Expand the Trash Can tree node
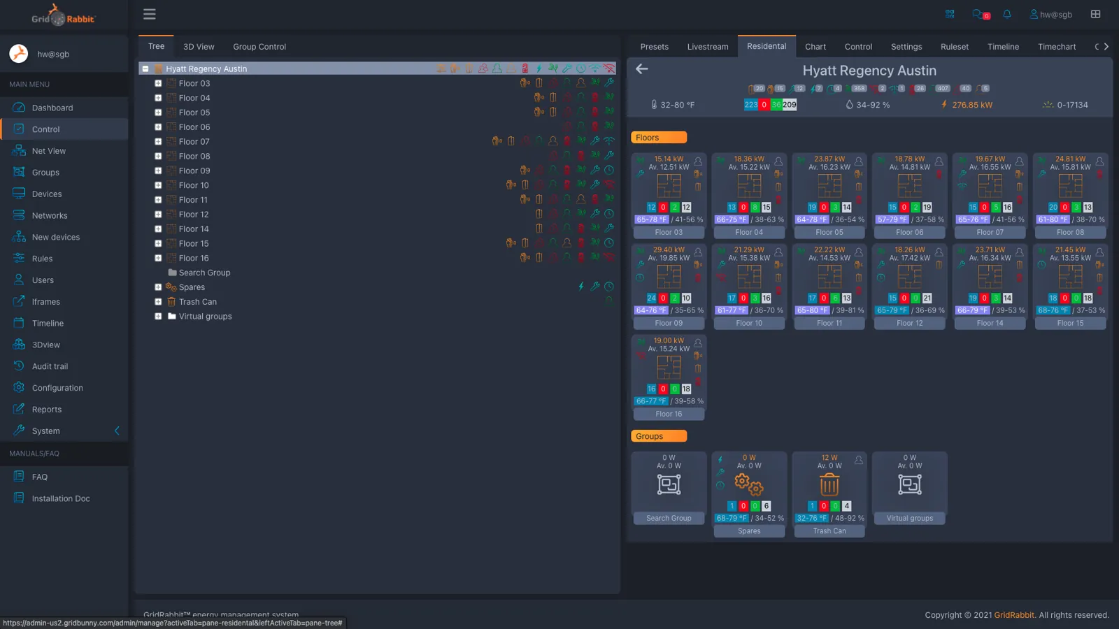The image size is (1119, 629). pos(158,302)
